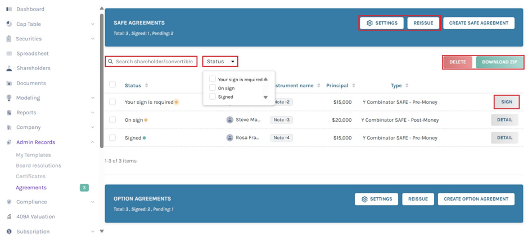This screenshot has width=528, height=241.
Task: Click Detail button for Note -4
Action: (504, 138)
